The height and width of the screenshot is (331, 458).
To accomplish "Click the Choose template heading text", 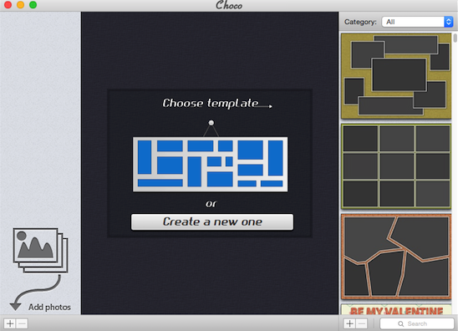I will [211, 103].
